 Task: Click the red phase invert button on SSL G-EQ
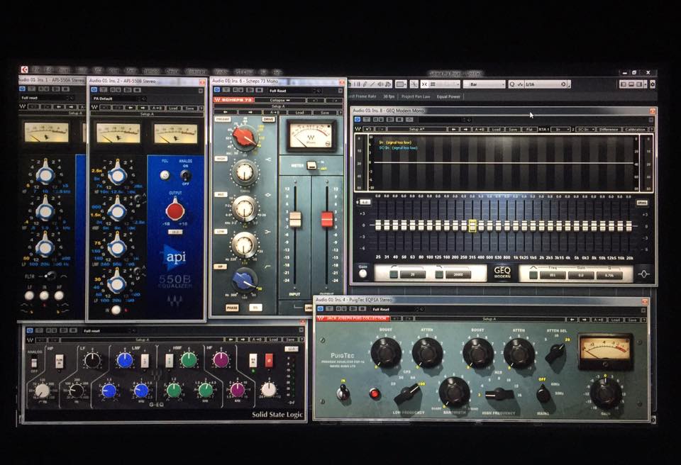(x=269, y=360)
